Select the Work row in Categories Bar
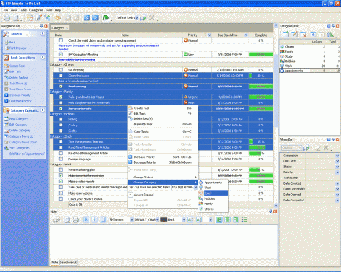Viewport: 341px width, 272px height. (x=309, y=66)
